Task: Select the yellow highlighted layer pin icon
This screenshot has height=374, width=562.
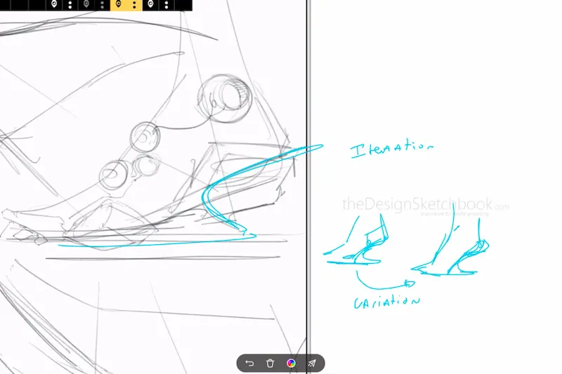Action: tap(119, 4)
